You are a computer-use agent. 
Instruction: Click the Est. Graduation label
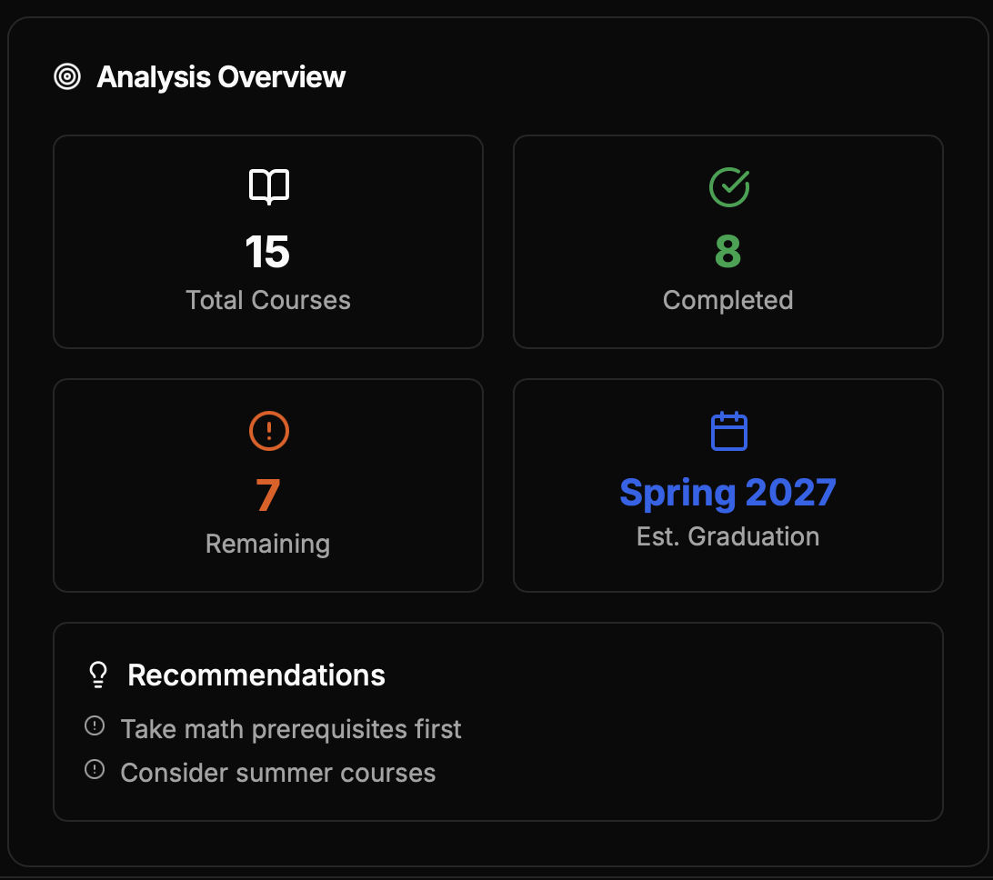pyautogui.click(x=727, y=536)
